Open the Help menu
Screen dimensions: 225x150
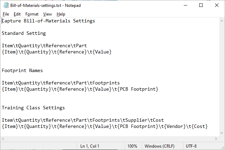(61, 14)
